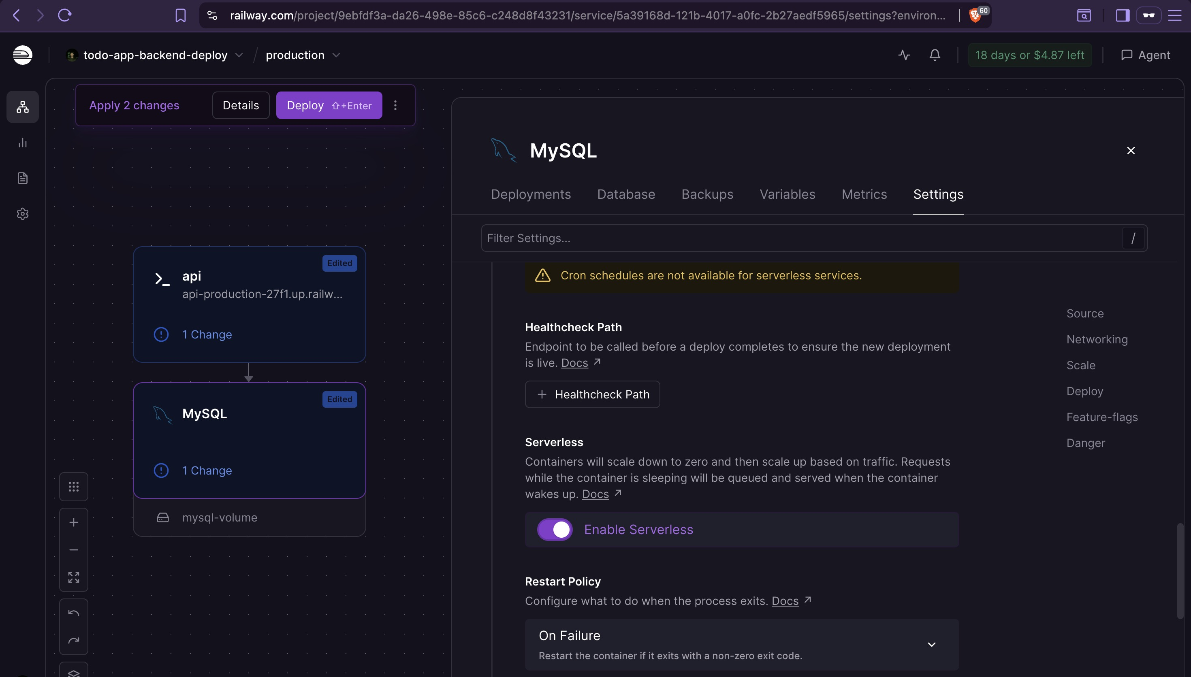Bookmark the current page
1191x677 pixels.
[x=180, y=15]
